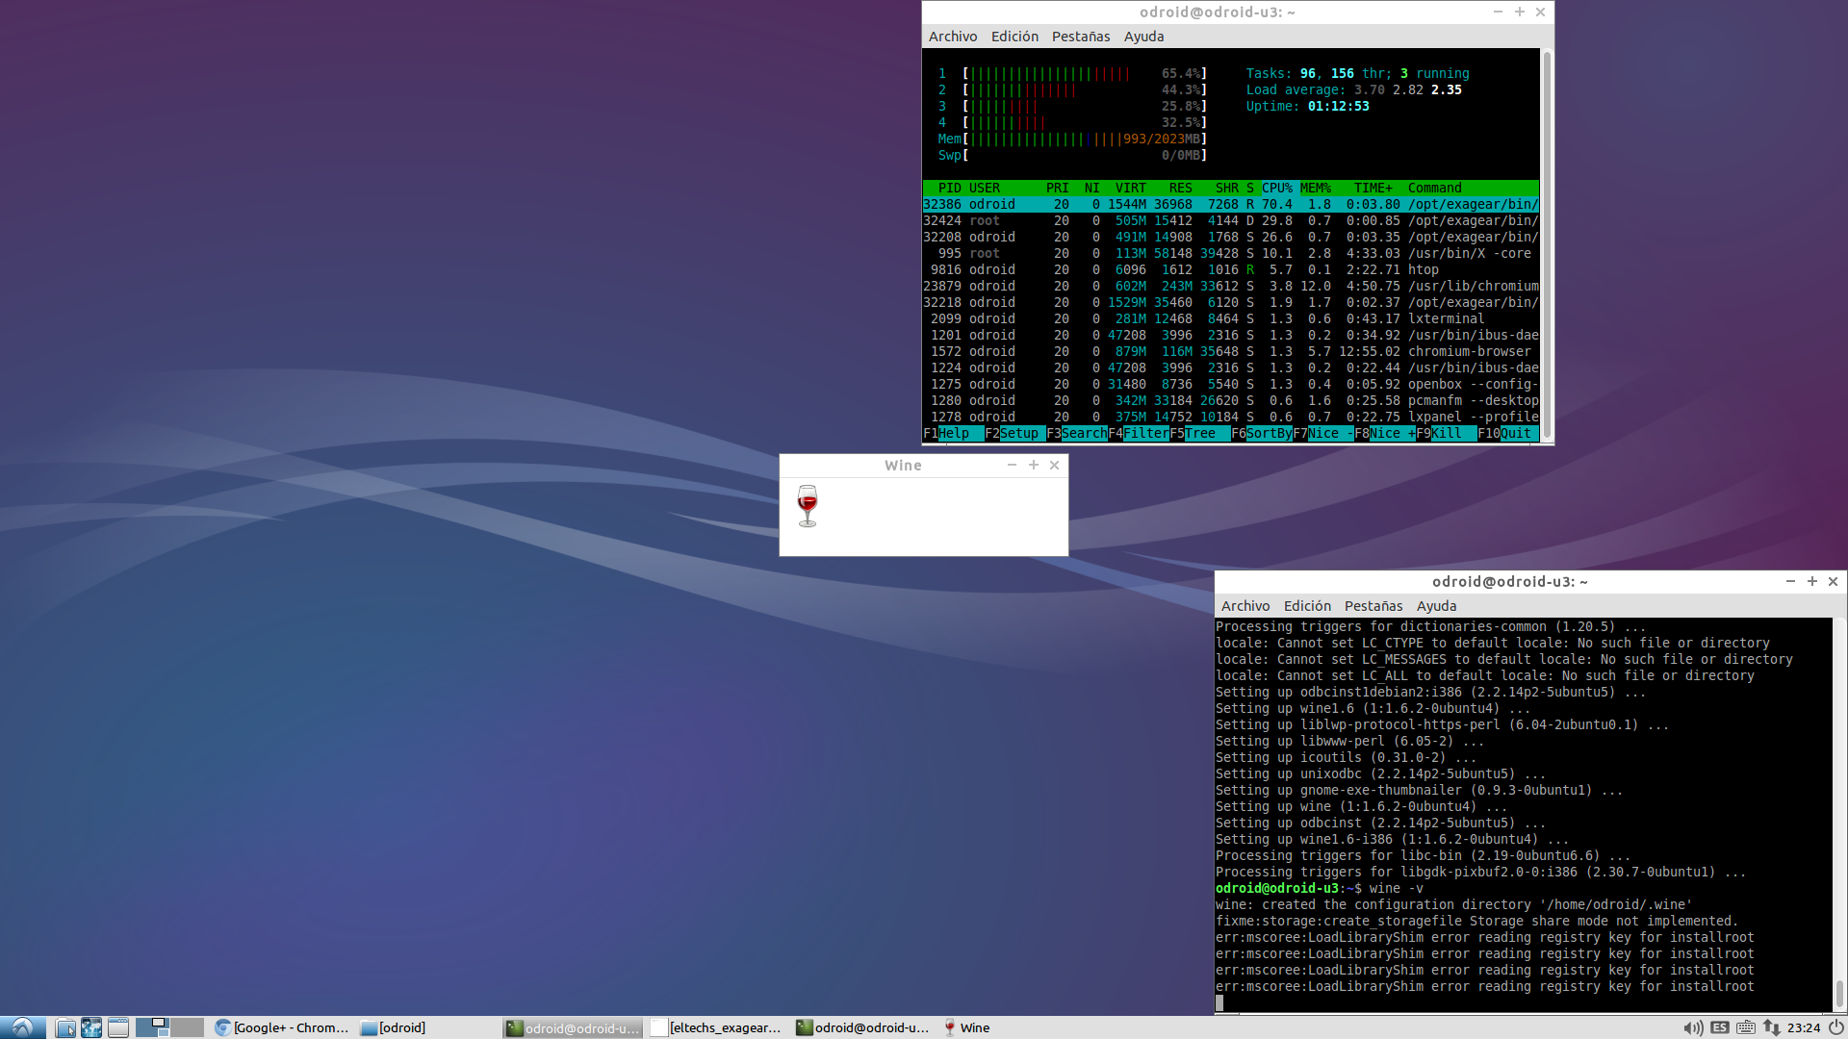The width and height of the screenshot is (1848, 1039).
Task: Click the volume speaker tray icon
Action: tap(1693, 1027)
